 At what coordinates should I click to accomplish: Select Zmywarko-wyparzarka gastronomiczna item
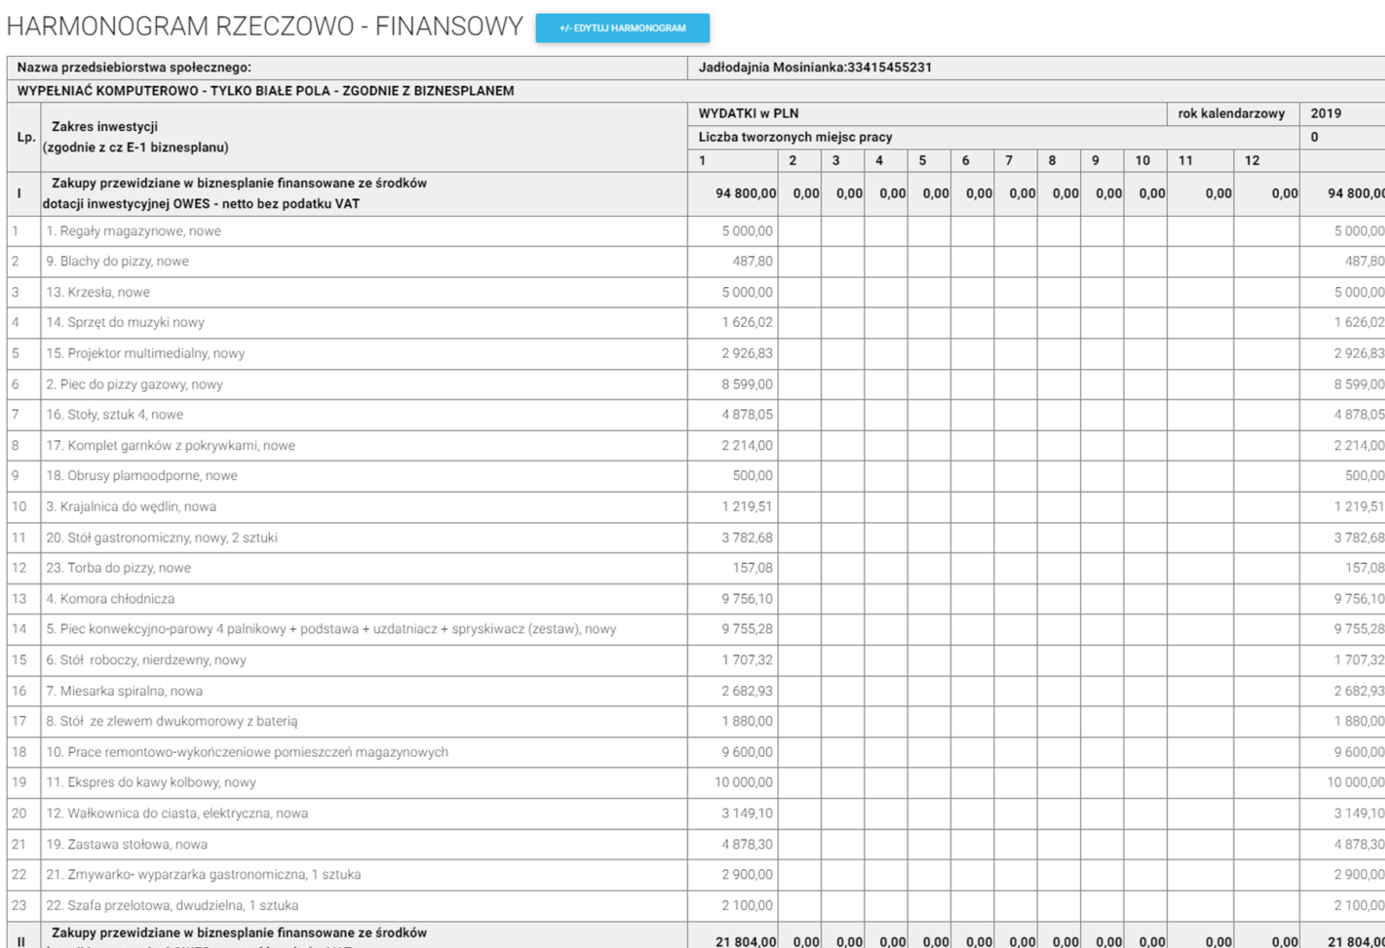pos(203,875)
